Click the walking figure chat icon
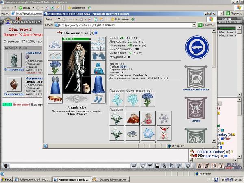 (164, 166)
